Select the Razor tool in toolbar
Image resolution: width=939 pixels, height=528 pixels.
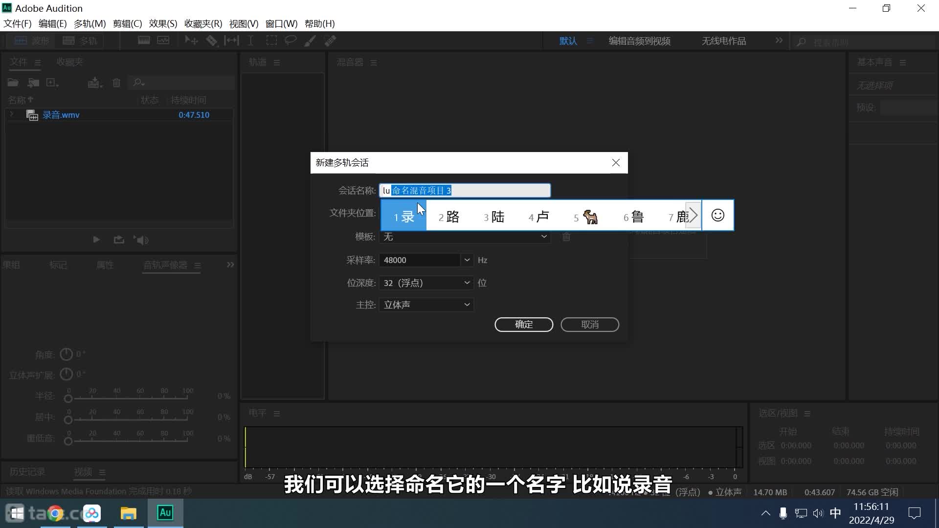[x=211, y=41]
